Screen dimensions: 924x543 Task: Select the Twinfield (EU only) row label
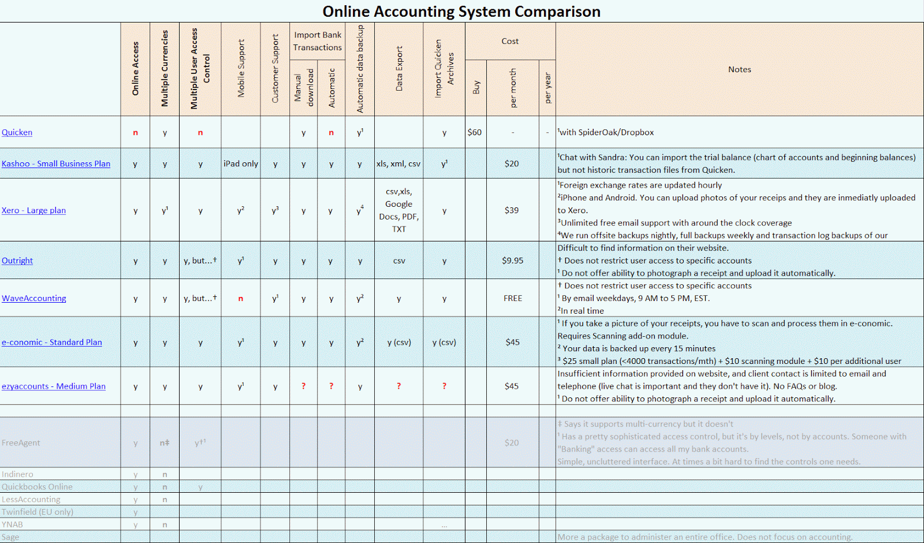38,512
